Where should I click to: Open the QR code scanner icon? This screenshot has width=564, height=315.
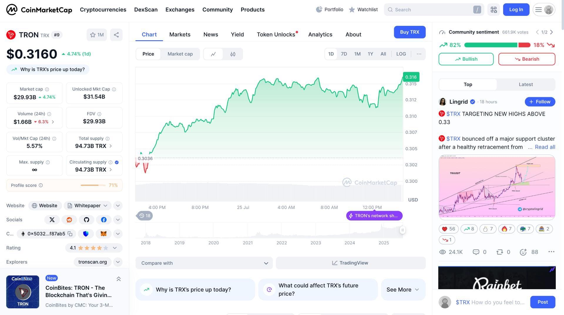(x=493, y=10)
